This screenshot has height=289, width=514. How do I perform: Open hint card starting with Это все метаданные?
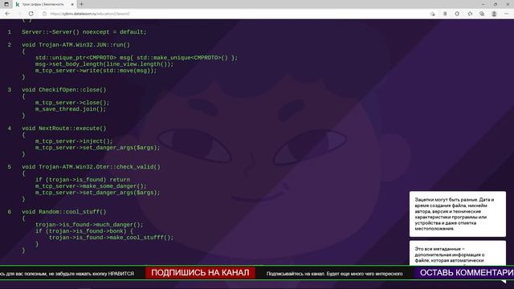pos(458,254)
